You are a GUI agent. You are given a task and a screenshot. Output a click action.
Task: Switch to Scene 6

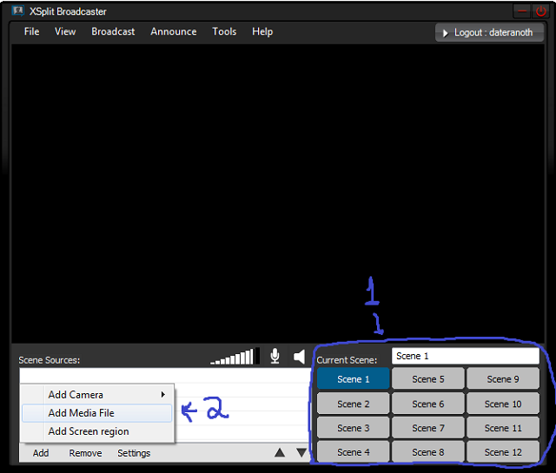[428, 404]
